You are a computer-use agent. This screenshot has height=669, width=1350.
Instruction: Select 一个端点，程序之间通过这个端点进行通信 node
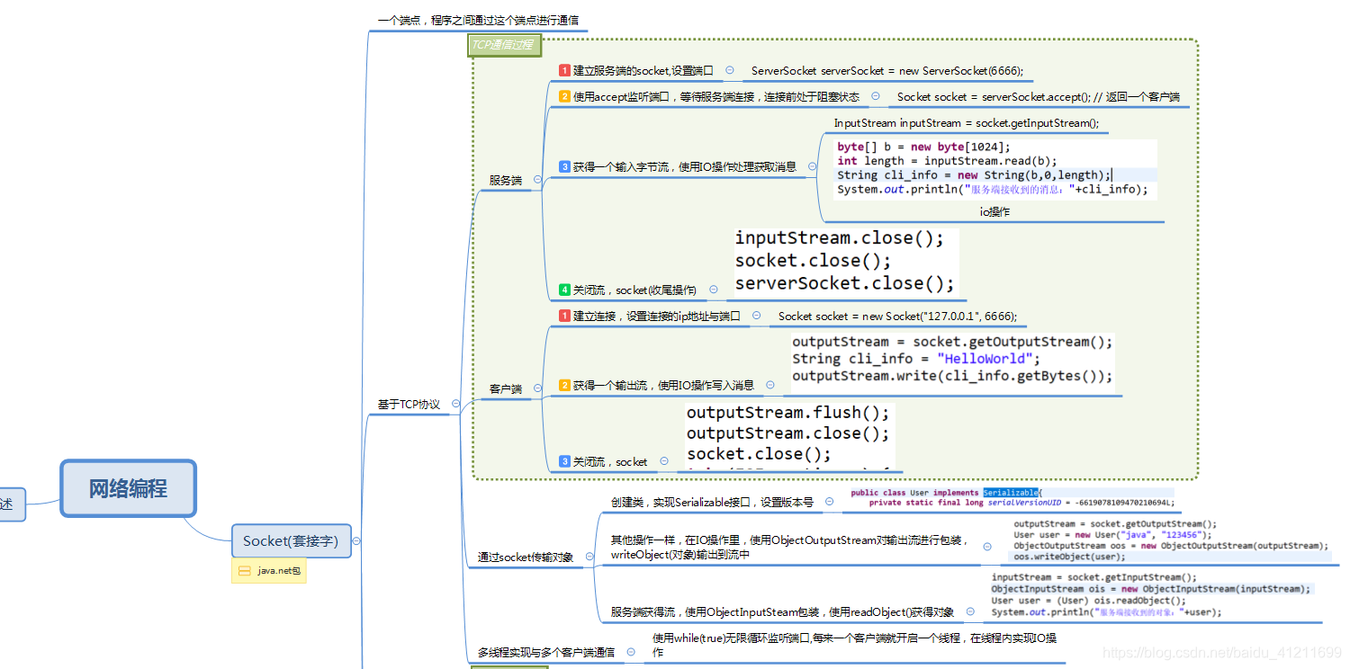(478, 20)
